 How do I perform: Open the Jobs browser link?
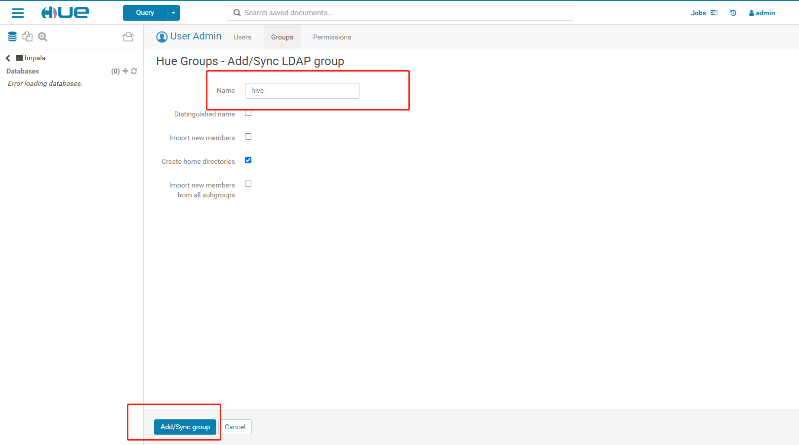[698, 13]
